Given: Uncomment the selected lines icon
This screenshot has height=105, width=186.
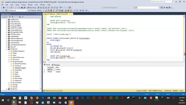Looking at the screenshot, I should coord(77,10).
